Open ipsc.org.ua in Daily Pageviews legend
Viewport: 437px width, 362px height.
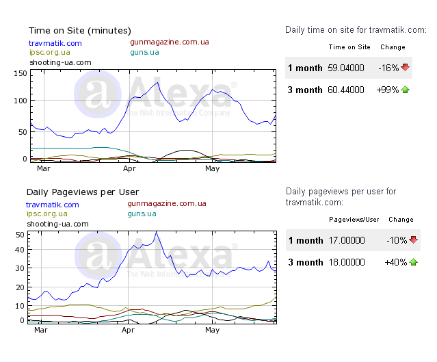point(47,214)
